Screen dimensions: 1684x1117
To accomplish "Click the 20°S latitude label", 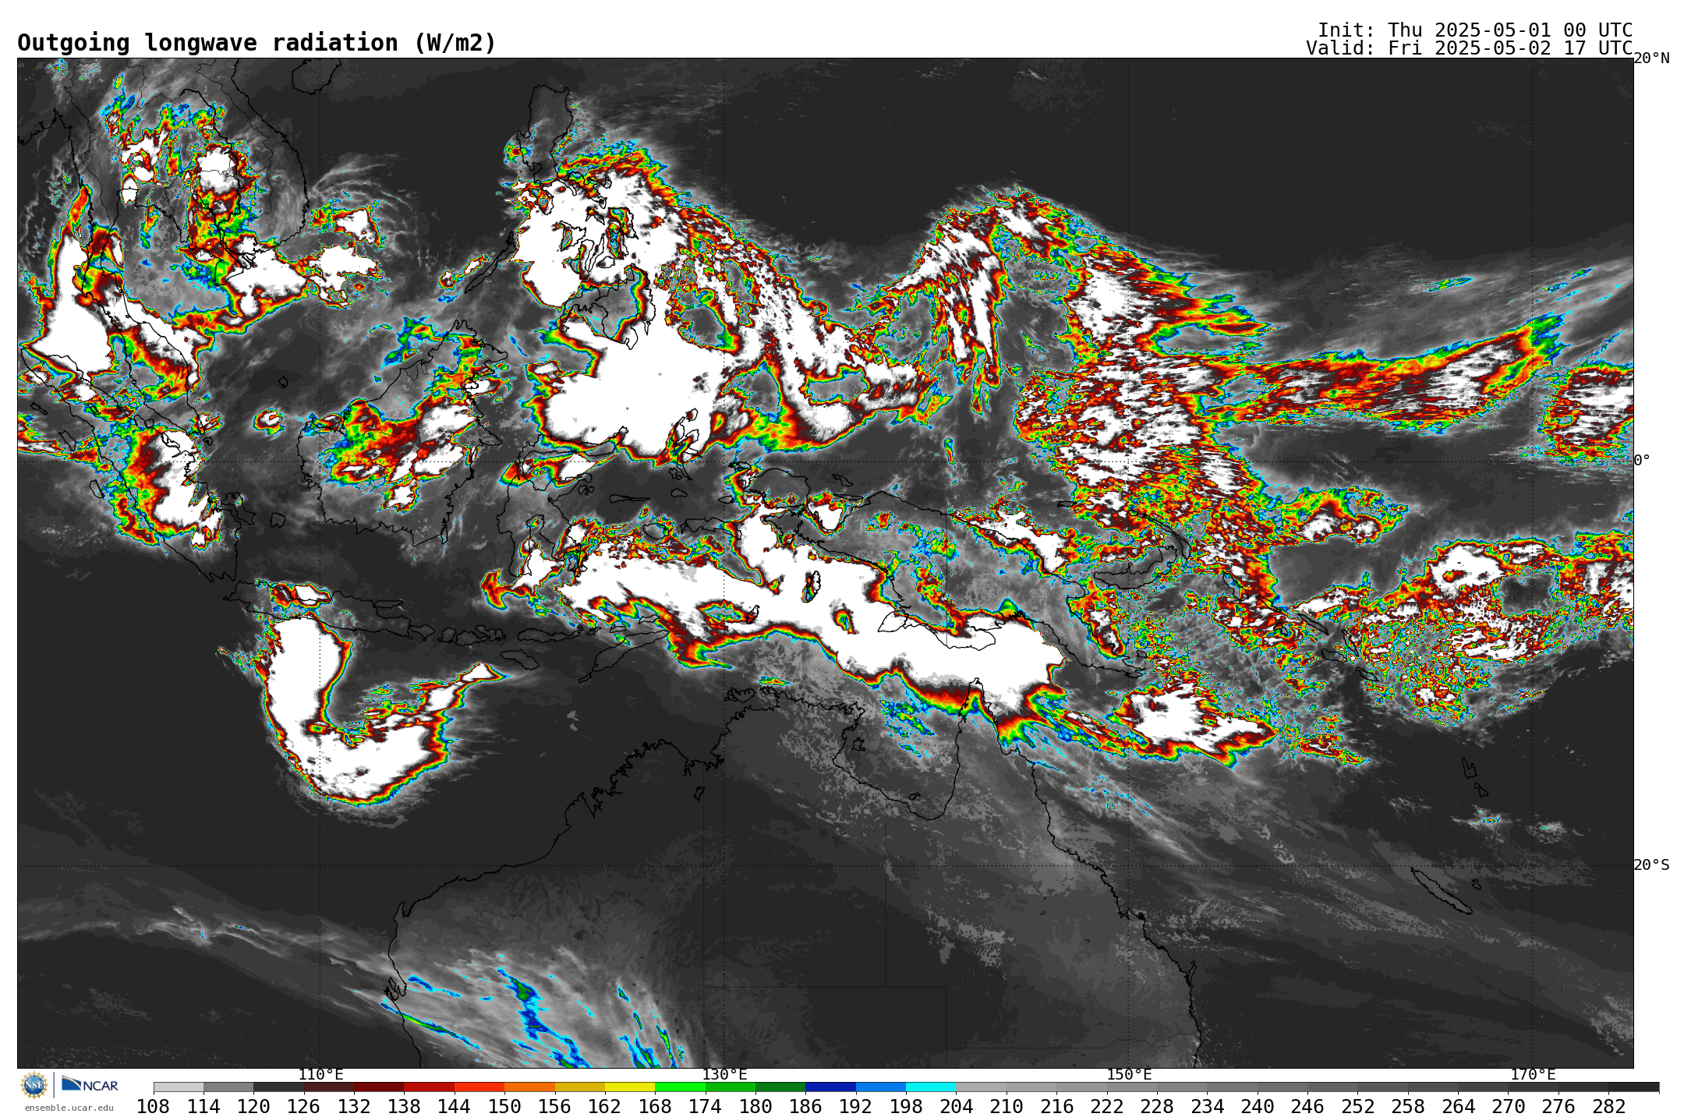I will pyautogui.click(x=1651, y=865).
